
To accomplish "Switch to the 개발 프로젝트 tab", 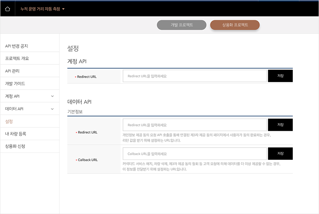I will (x=181, y=25).
